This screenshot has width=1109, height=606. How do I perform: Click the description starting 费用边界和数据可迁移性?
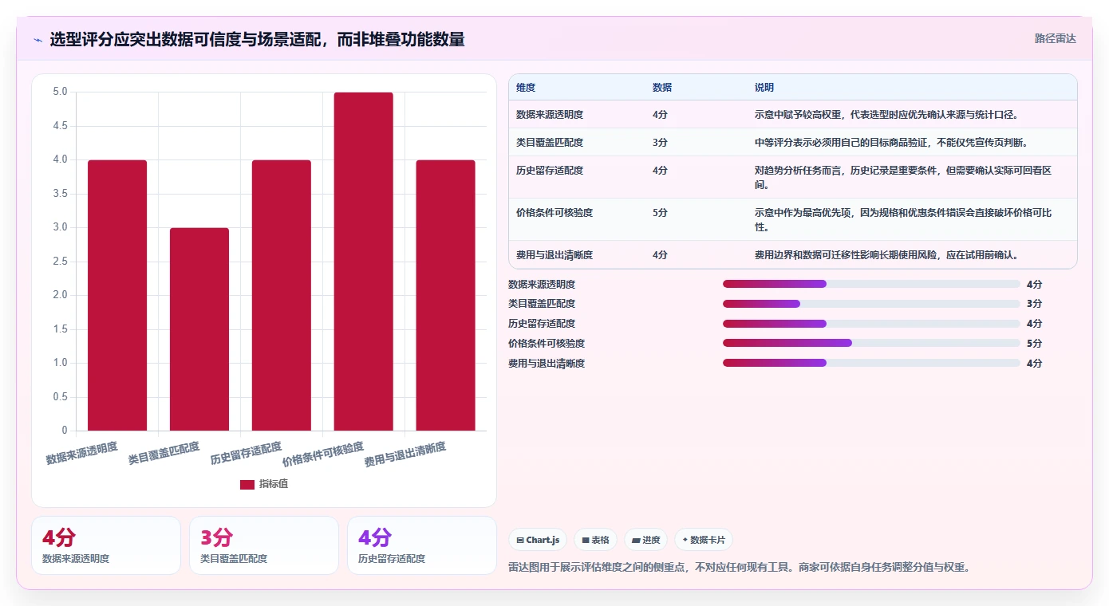pos(886,254)
